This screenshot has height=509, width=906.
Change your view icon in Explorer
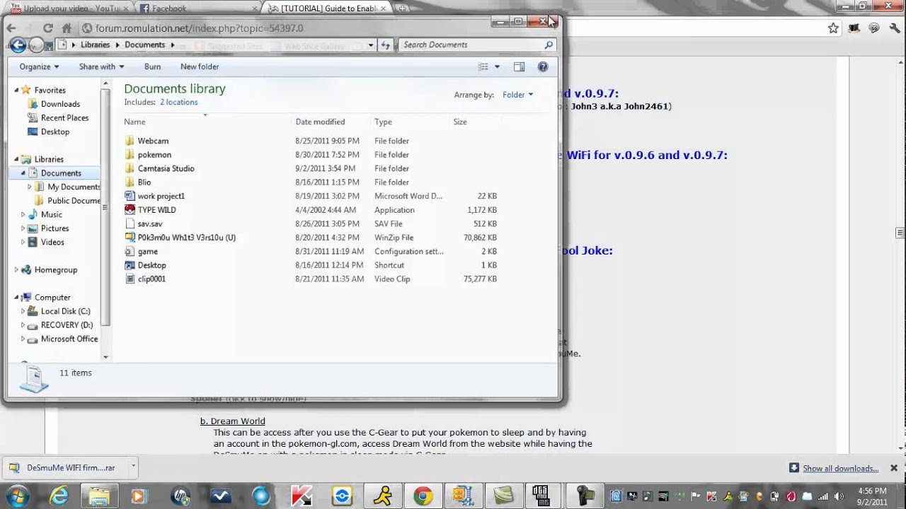483,66
